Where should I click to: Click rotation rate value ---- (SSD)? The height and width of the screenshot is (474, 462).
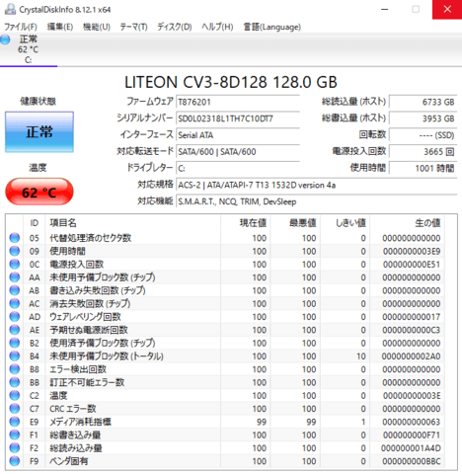[423, 135]
